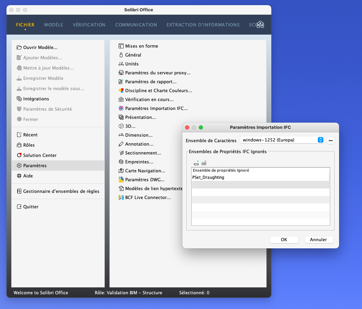Click the Mises en forme layout icon
Viewport: 362px width, 309px height.
121,46
